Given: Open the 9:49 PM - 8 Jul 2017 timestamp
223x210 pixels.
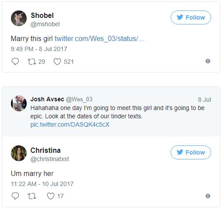Looking at the screenshot, I should point(39,49).
